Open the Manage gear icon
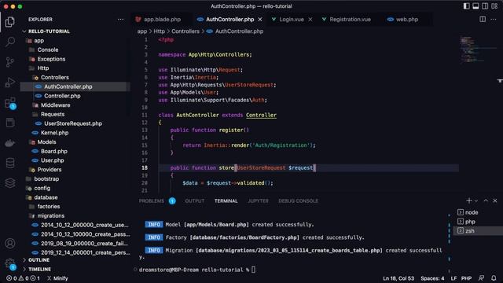 [x=10, y=264]
